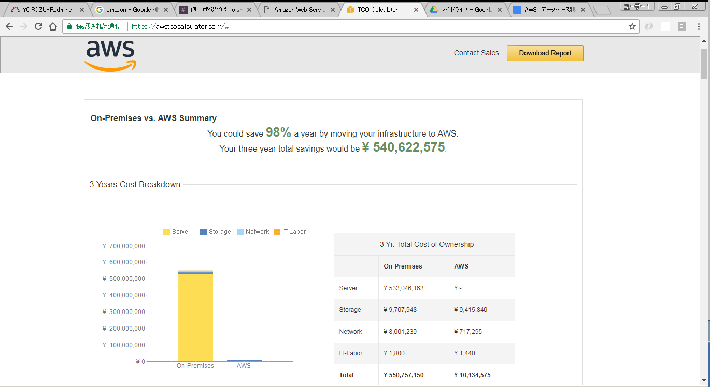The width and height of the screenshot is (710, 387).
Task: Open the Contact Sales link
Action: pos(476,53)
